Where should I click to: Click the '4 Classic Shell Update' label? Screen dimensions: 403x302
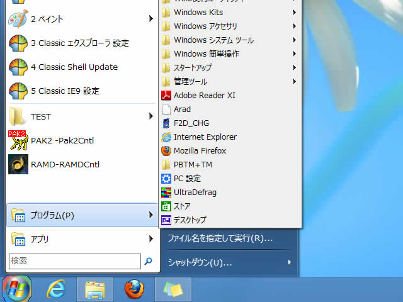pyautogui.click(x=74, y=67)
